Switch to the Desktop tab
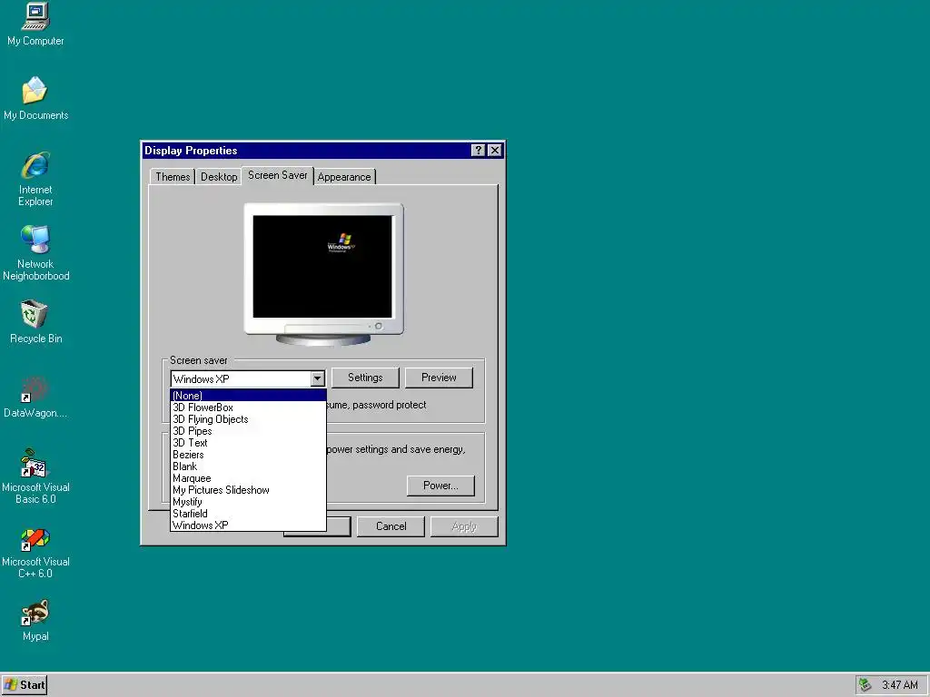930x697 pixels. pyautogui.click(x=219, y=177)
